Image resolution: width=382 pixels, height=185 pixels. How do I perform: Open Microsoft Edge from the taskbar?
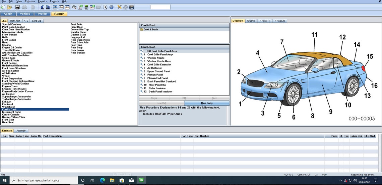click(102, 180)
